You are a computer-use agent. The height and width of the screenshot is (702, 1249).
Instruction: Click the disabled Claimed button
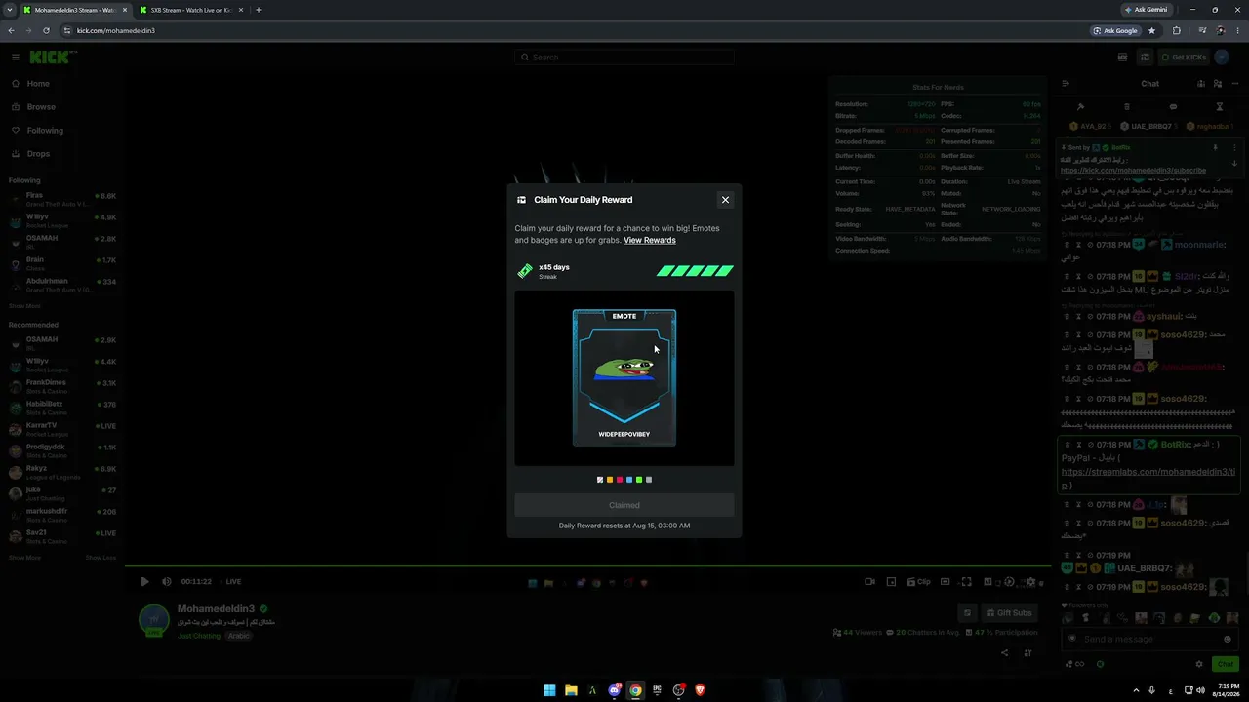[x=624, y=505]
